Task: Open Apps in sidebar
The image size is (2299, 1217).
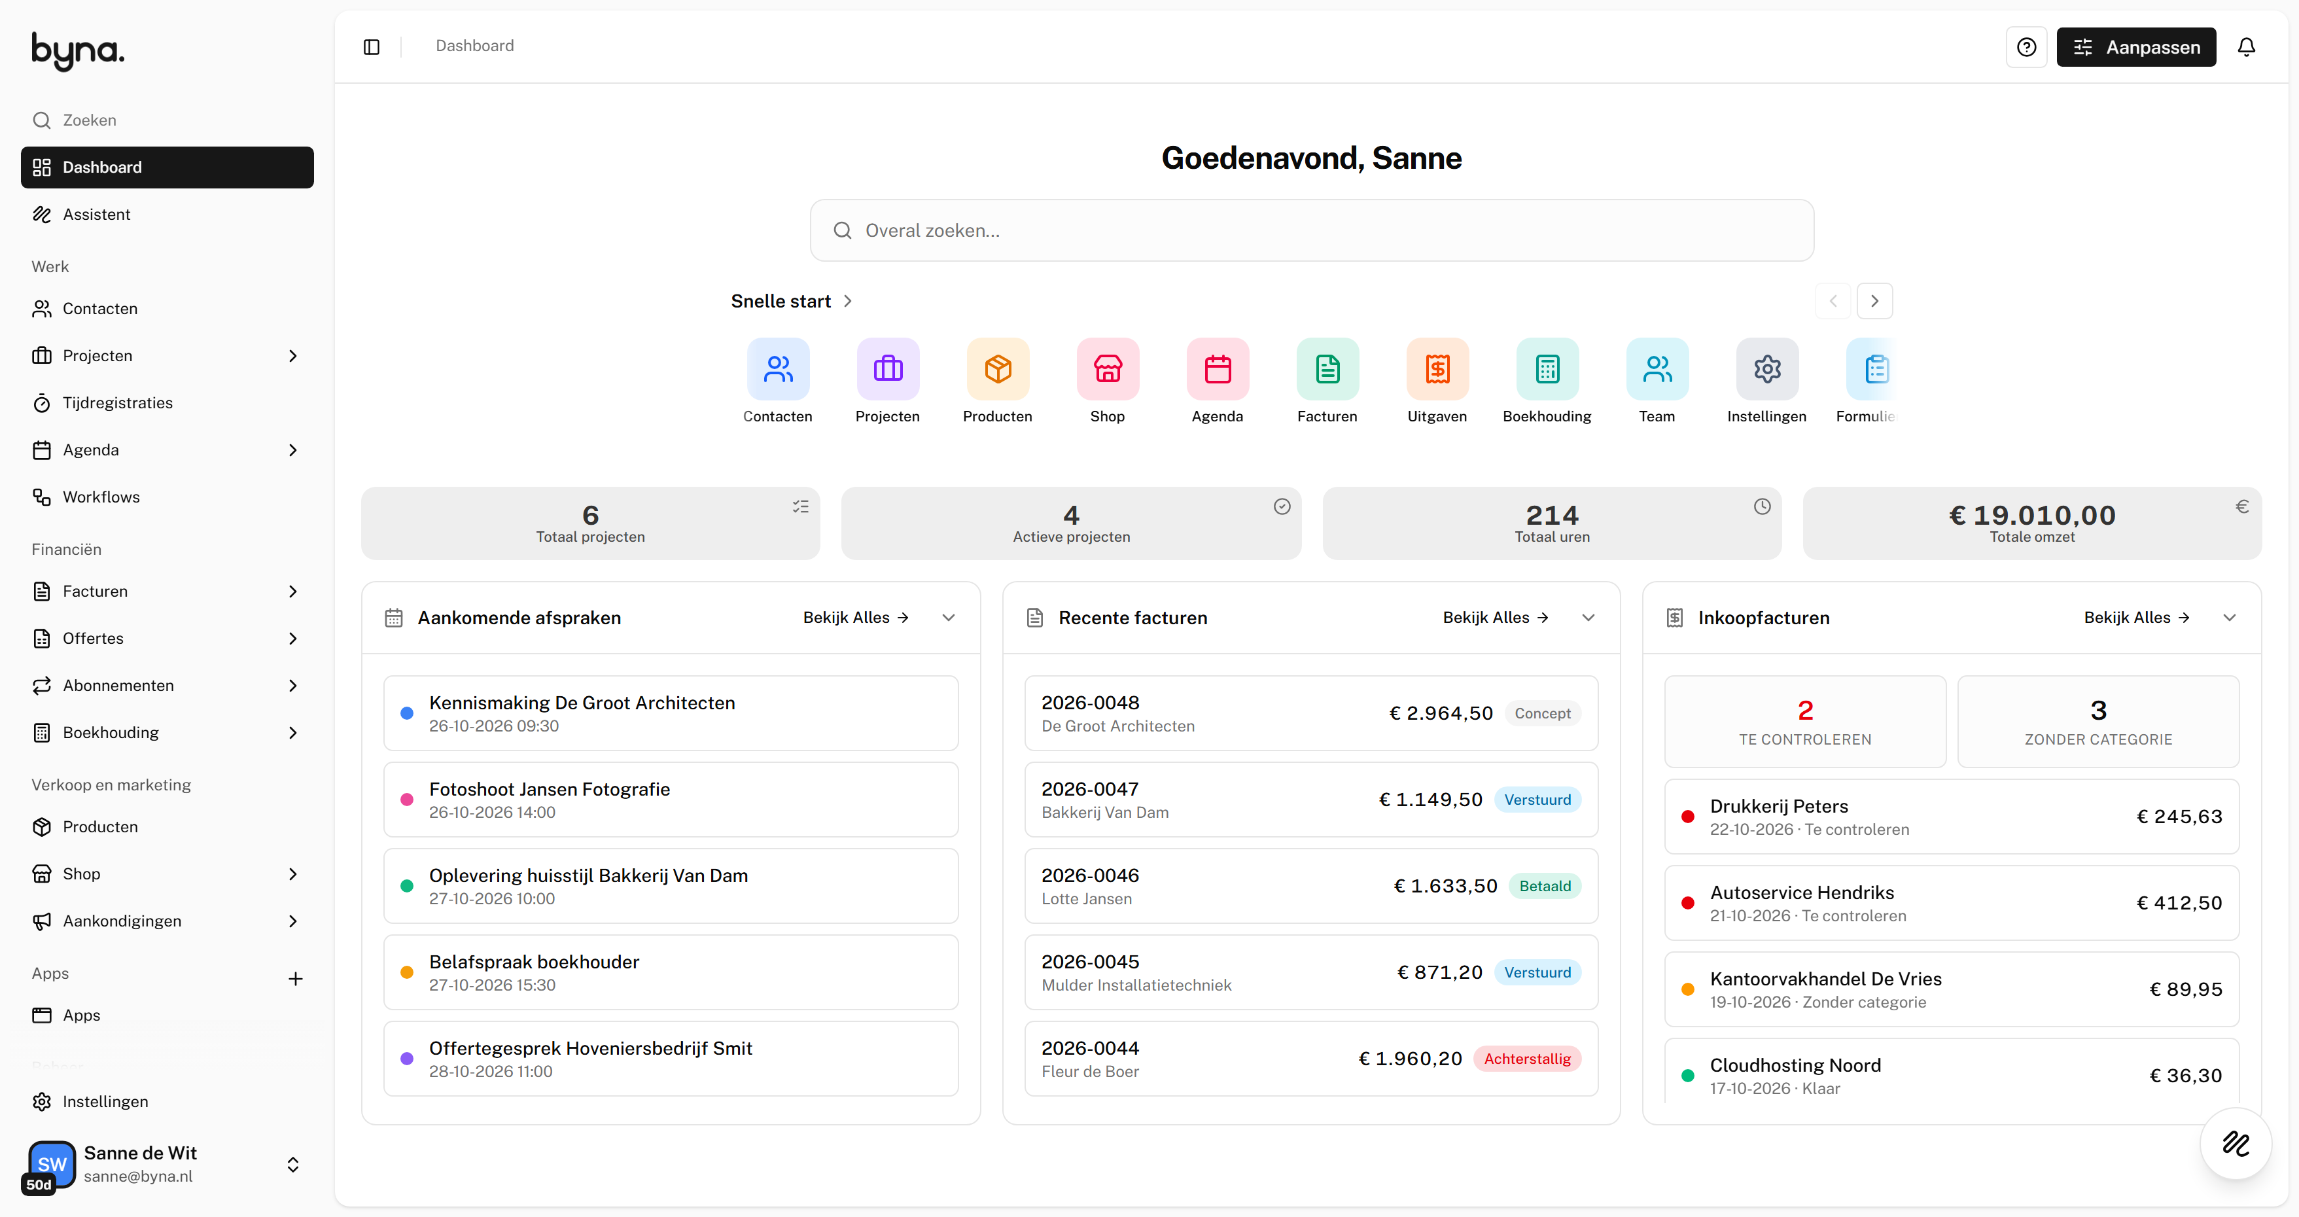Action: coord(167,1015)
